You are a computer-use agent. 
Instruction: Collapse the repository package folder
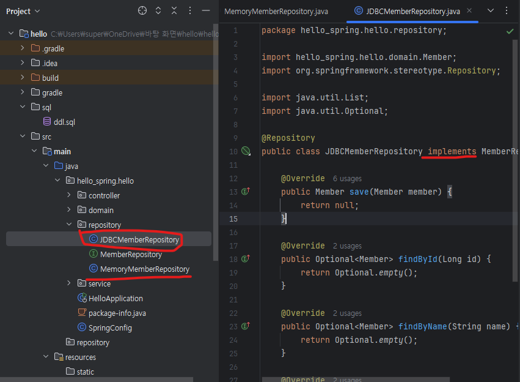coord(70,225)
